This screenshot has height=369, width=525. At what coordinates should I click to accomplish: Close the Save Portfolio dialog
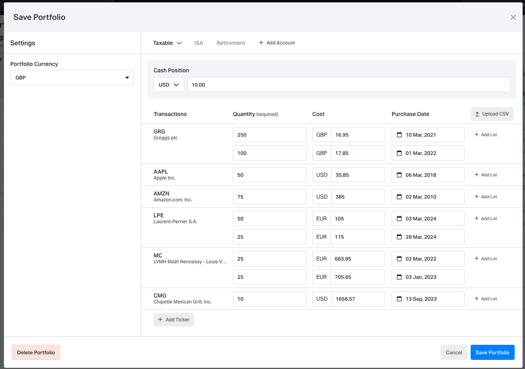point(513,17)
